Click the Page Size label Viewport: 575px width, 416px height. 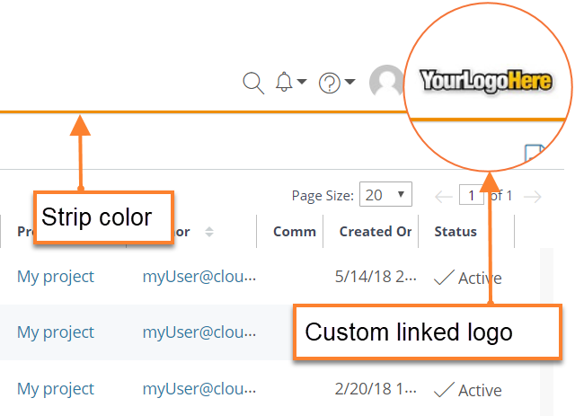tap(323, 196)
